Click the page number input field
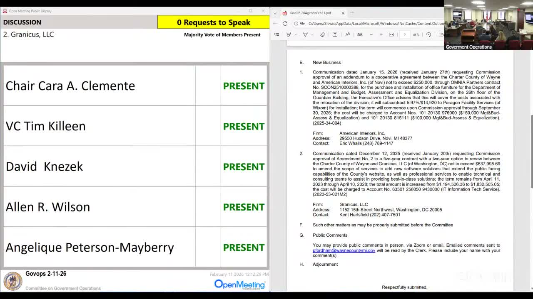533x299 pixels. (404, 35)
